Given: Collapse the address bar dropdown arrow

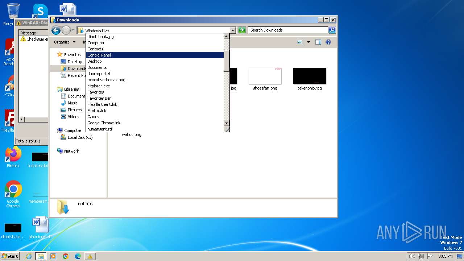Looking at the screenshot, I should (233, 30).
